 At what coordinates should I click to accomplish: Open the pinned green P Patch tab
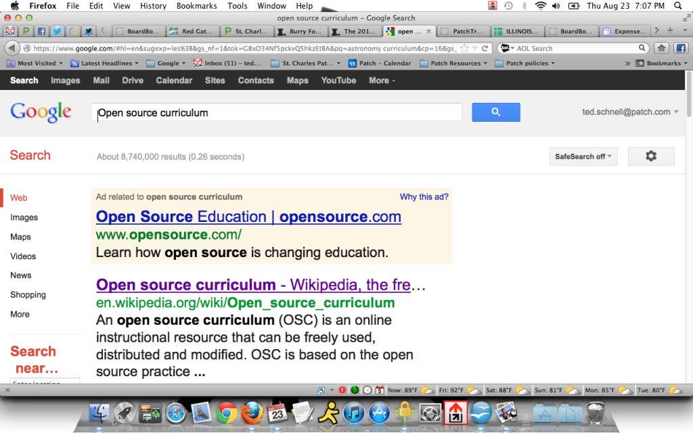tap(26, 31)
